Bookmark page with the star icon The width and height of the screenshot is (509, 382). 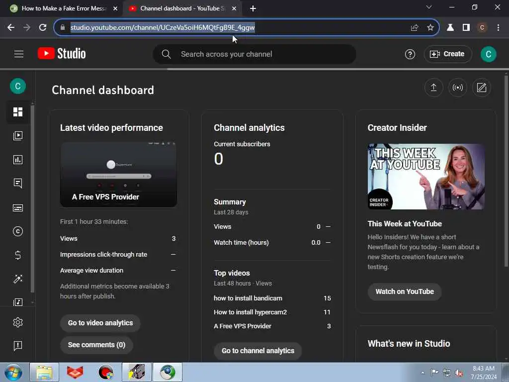click(x=430, y=28)
